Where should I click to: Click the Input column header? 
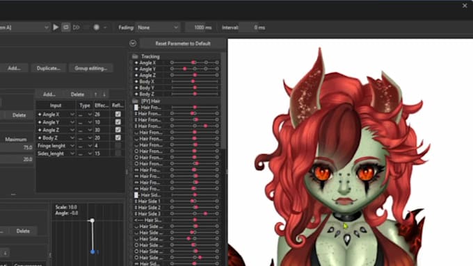point(56,105)
